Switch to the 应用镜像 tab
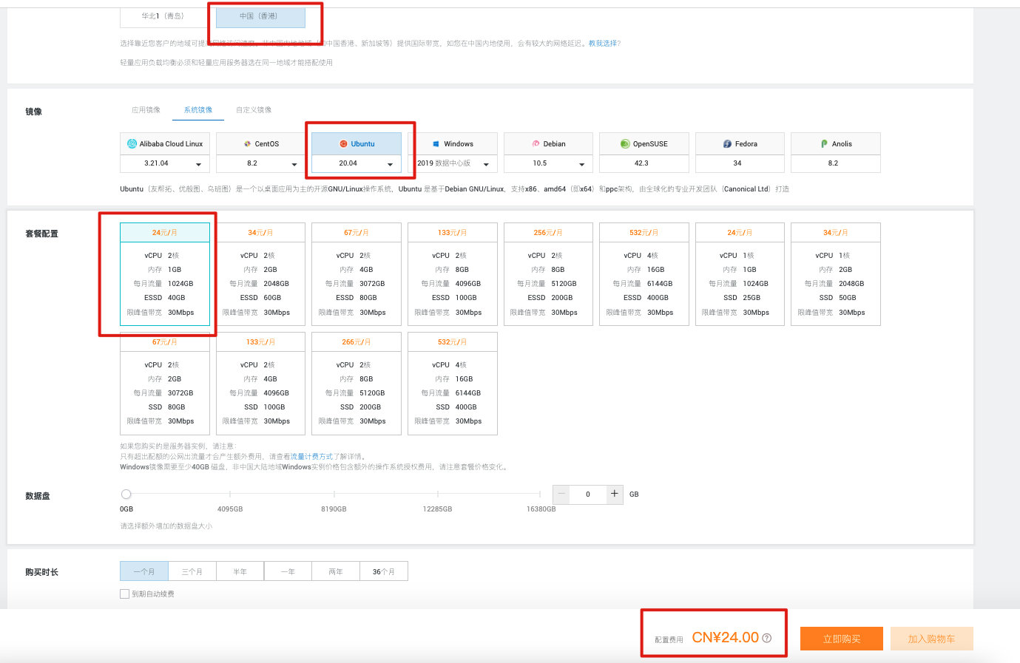This screenshot has height=663, width=1020. coord(146,110)
